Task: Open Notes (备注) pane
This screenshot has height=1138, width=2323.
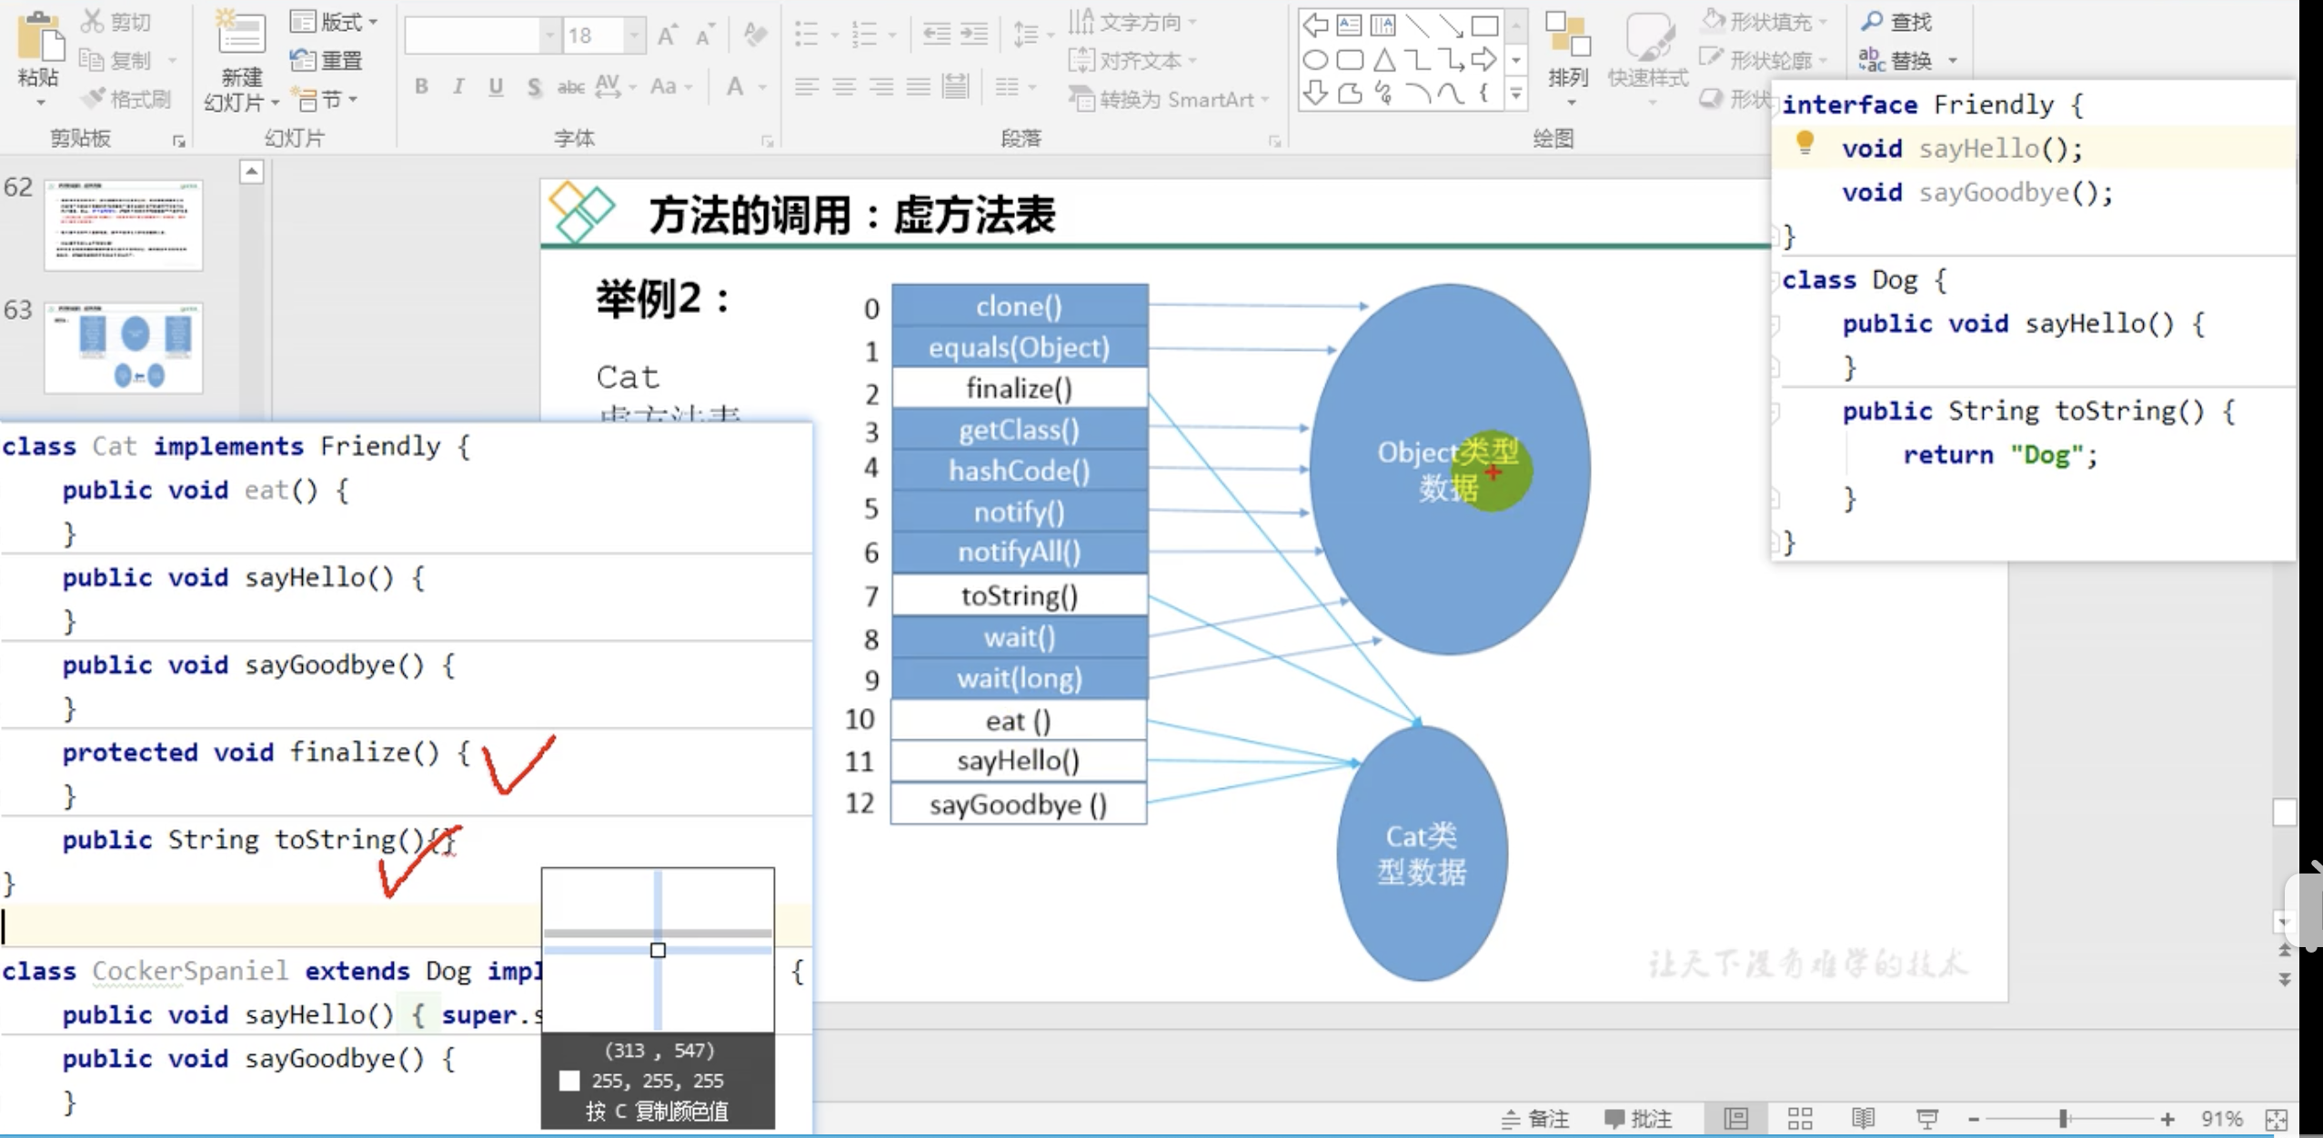Action: pyautogui.click(x=1535, y=1118)
